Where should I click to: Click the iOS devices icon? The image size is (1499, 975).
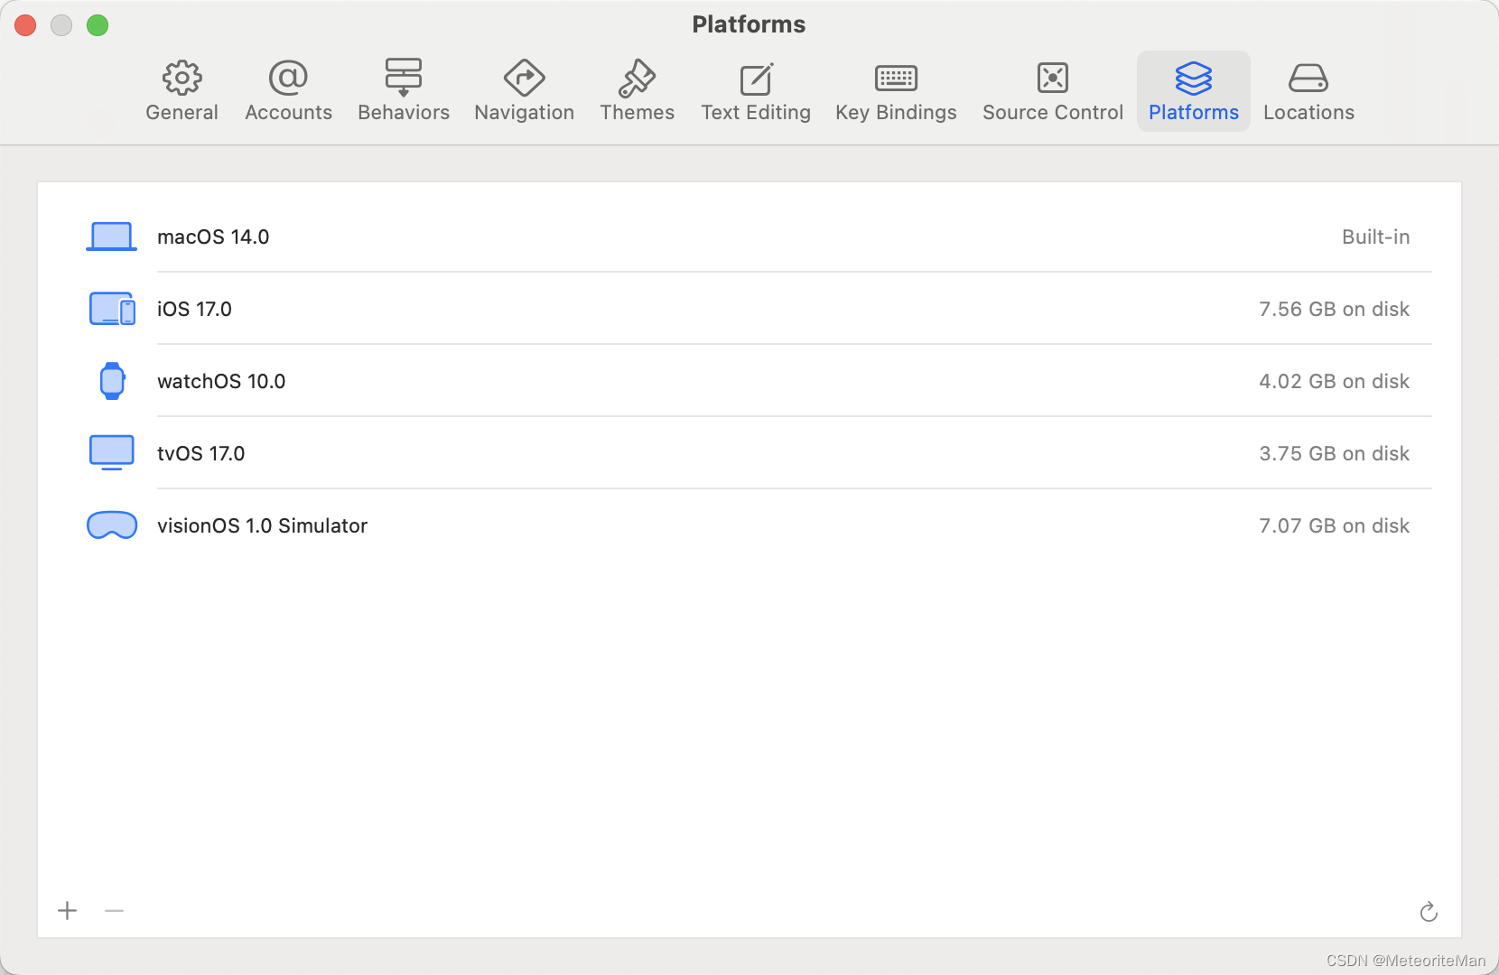click(x=112, y=309)
